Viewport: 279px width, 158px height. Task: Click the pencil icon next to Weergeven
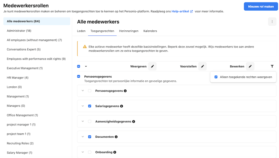(152, 66)
